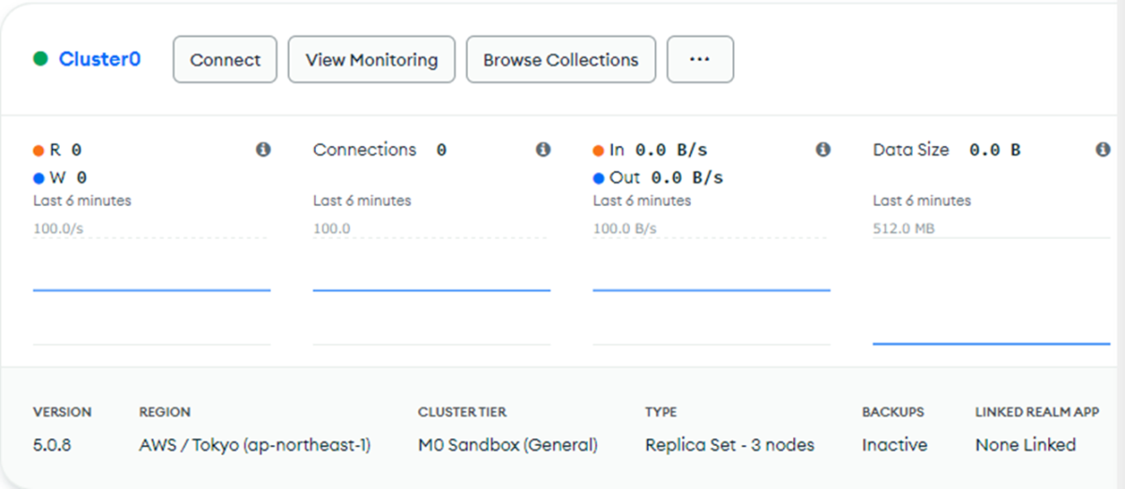
Task: Click the blue W writes legend dot
Action: (x=38, y=178)
